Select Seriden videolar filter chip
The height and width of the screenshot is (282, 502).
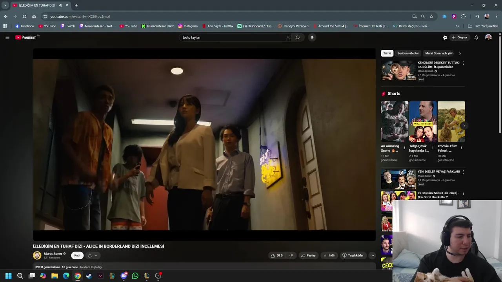point(408,53)
